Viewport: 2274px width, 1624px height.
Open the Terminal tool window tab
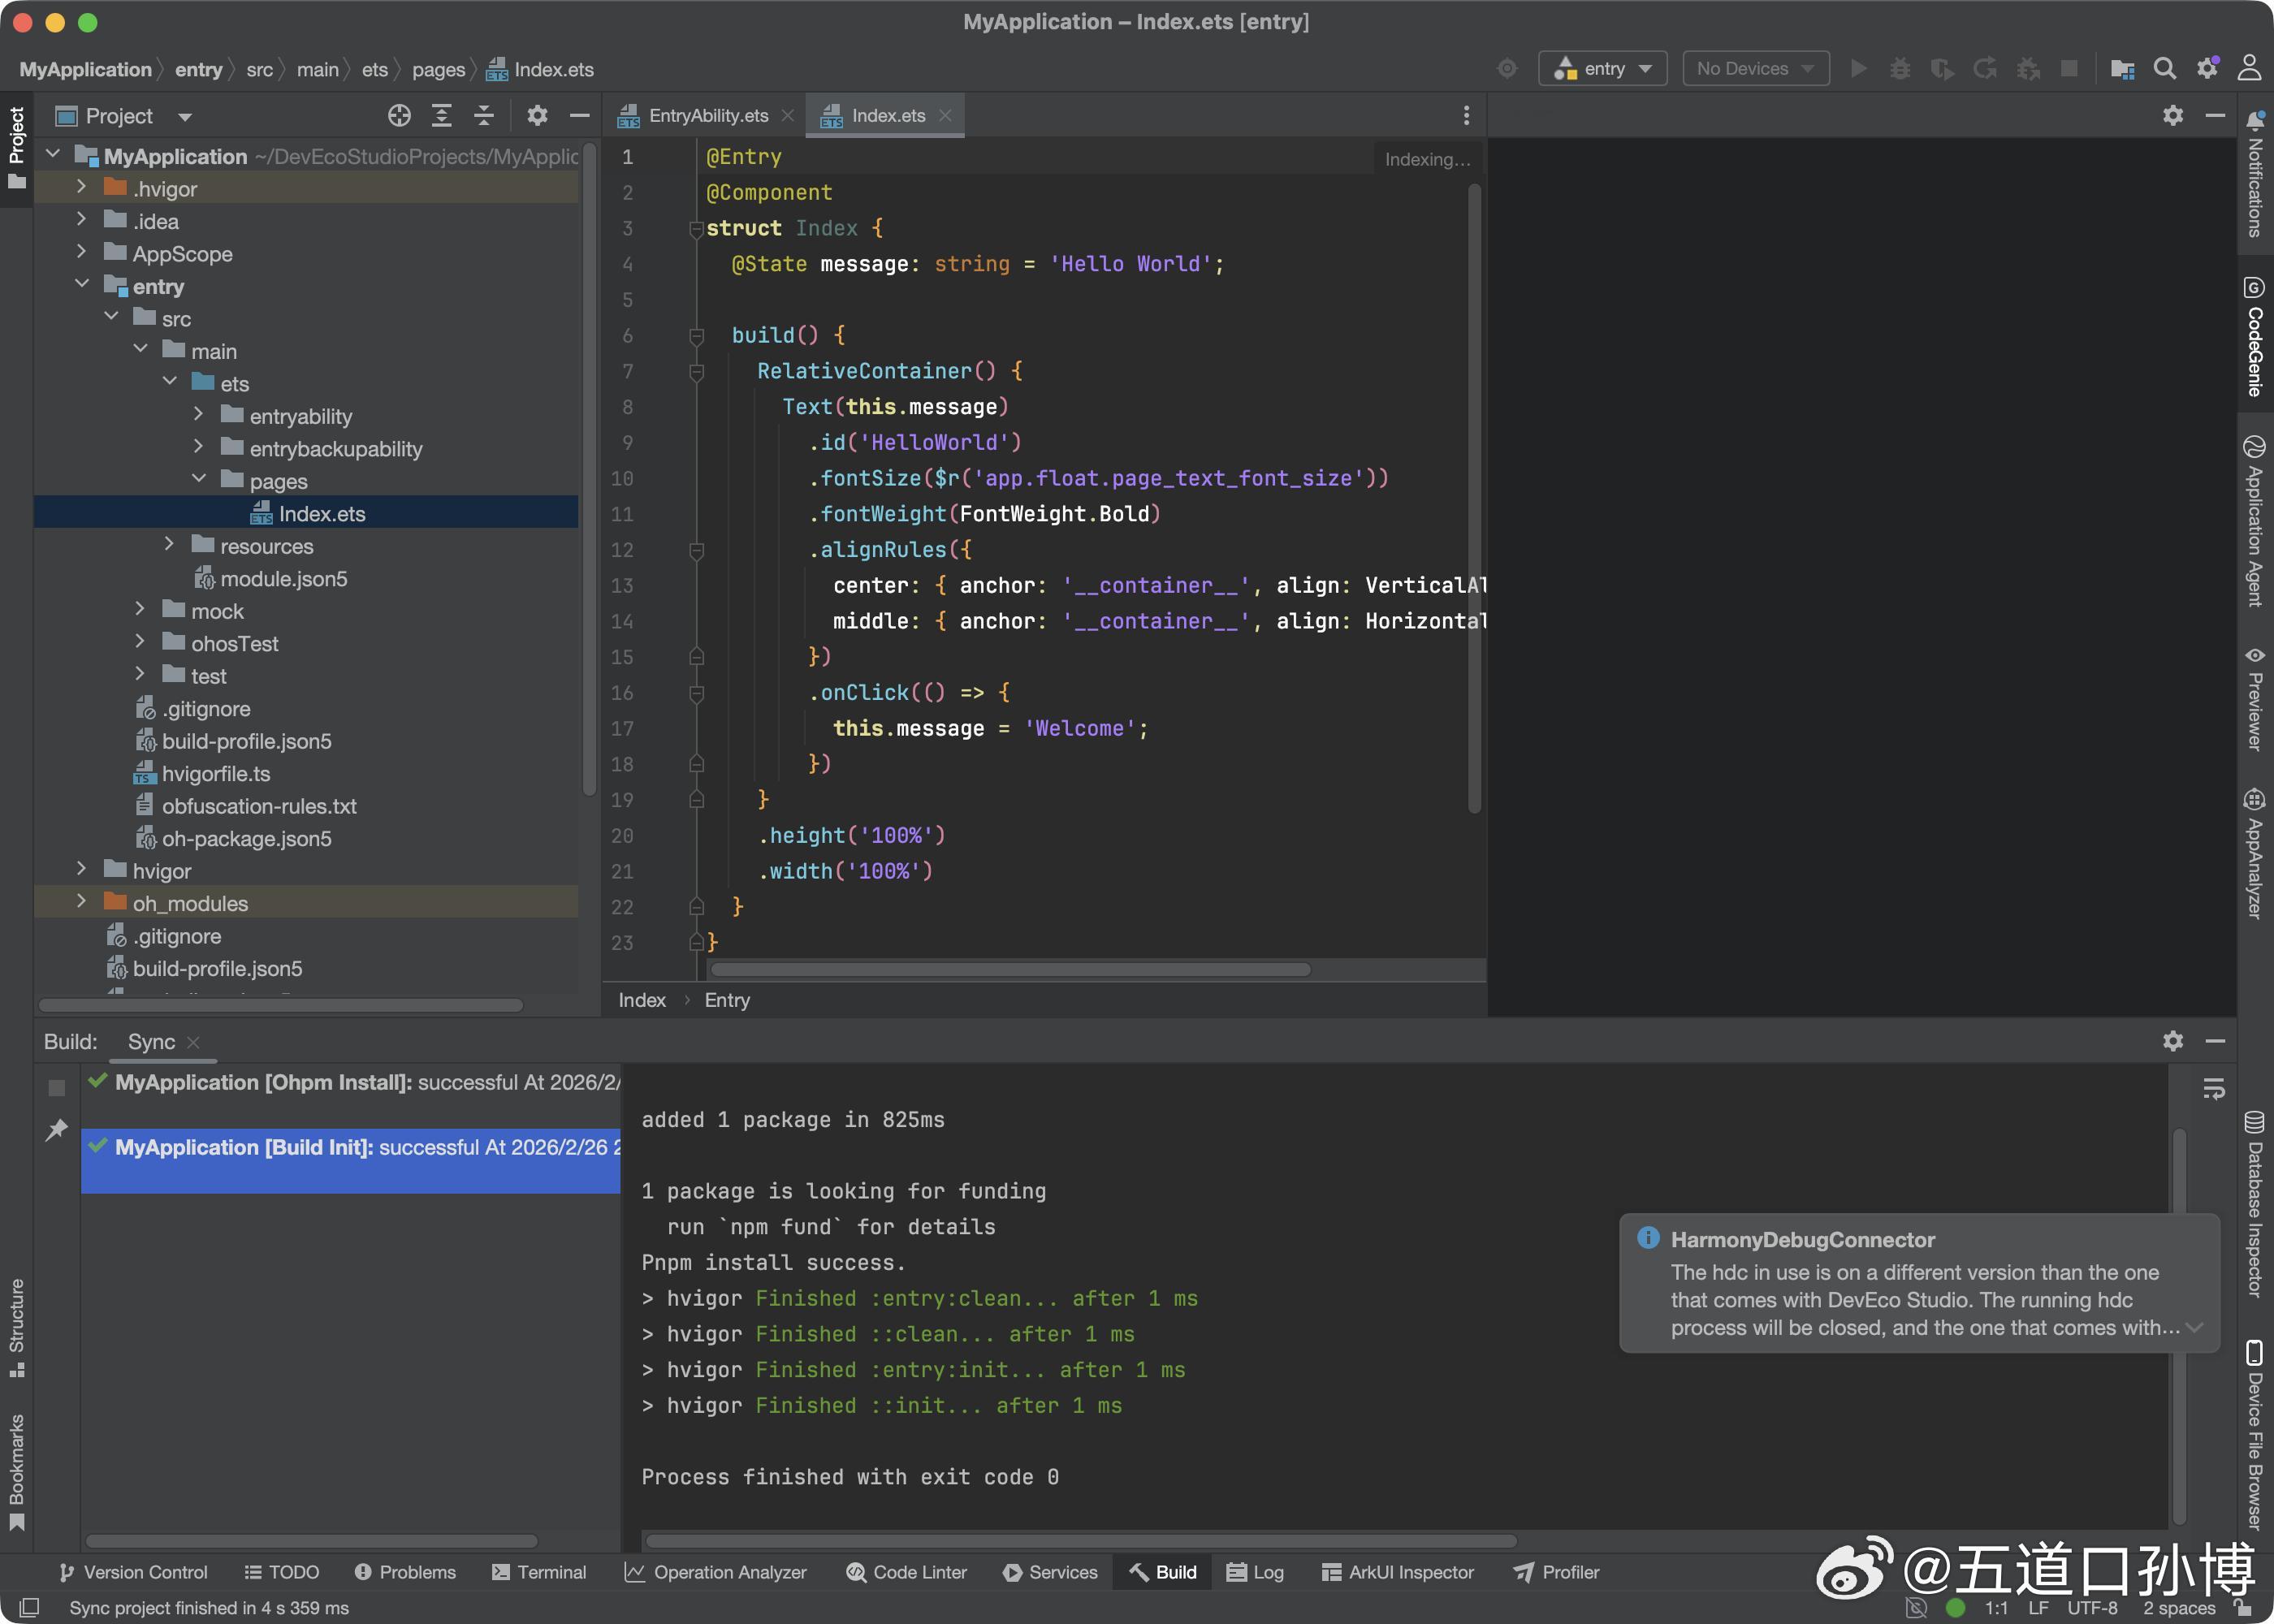(539, 1572)
